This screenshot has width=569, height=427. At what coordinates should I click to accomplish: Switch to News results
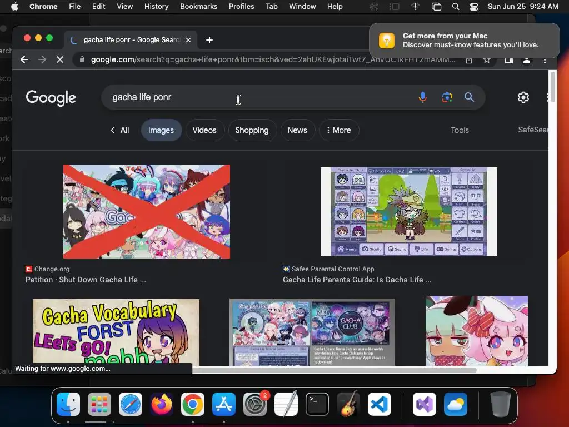[x=297, y=130]
